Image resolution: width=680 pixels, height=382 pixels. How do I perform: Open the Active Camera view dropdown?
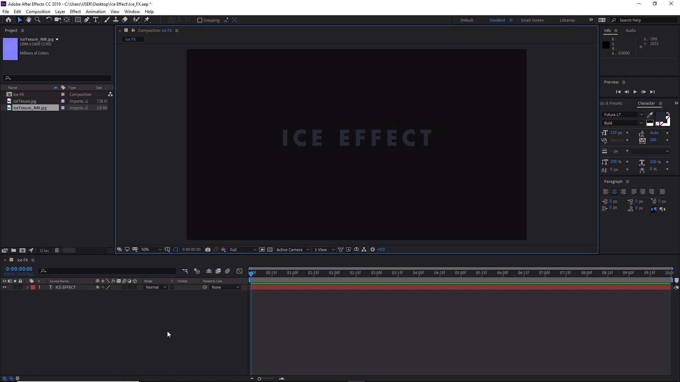[293, 249]
